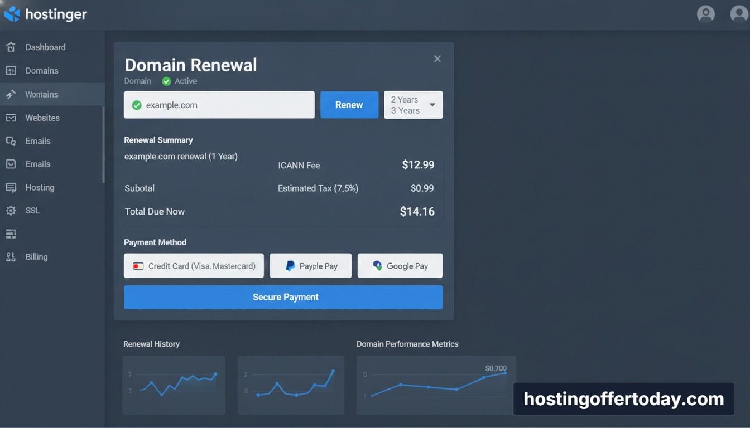Open SSL in the sidebar

point(32,211)
